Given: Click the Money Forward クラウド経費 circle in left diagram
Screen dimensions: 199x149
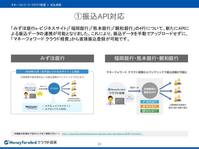Looking at the screenshot, I should point(31,89).
